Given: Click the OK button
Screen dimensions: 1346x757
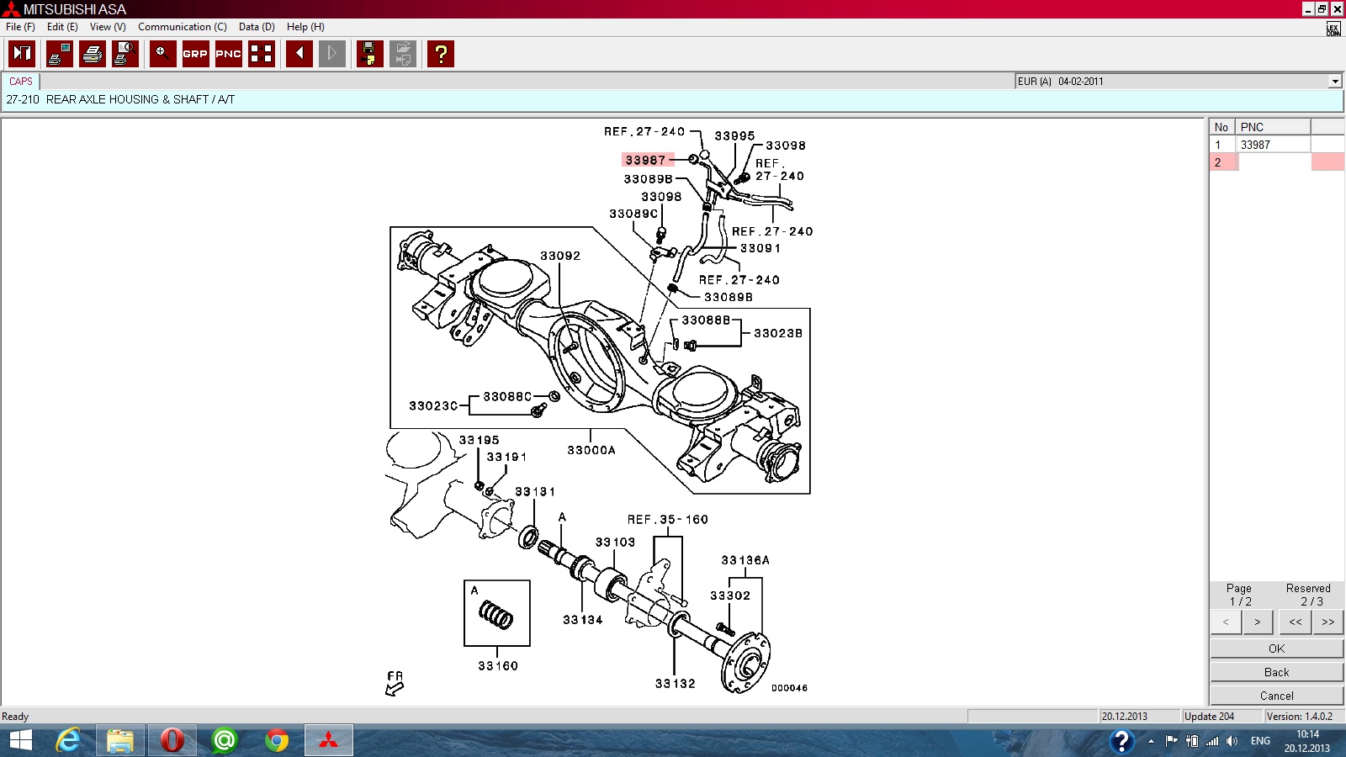Looking at the screenshot, I should [x=1276, y=648].
